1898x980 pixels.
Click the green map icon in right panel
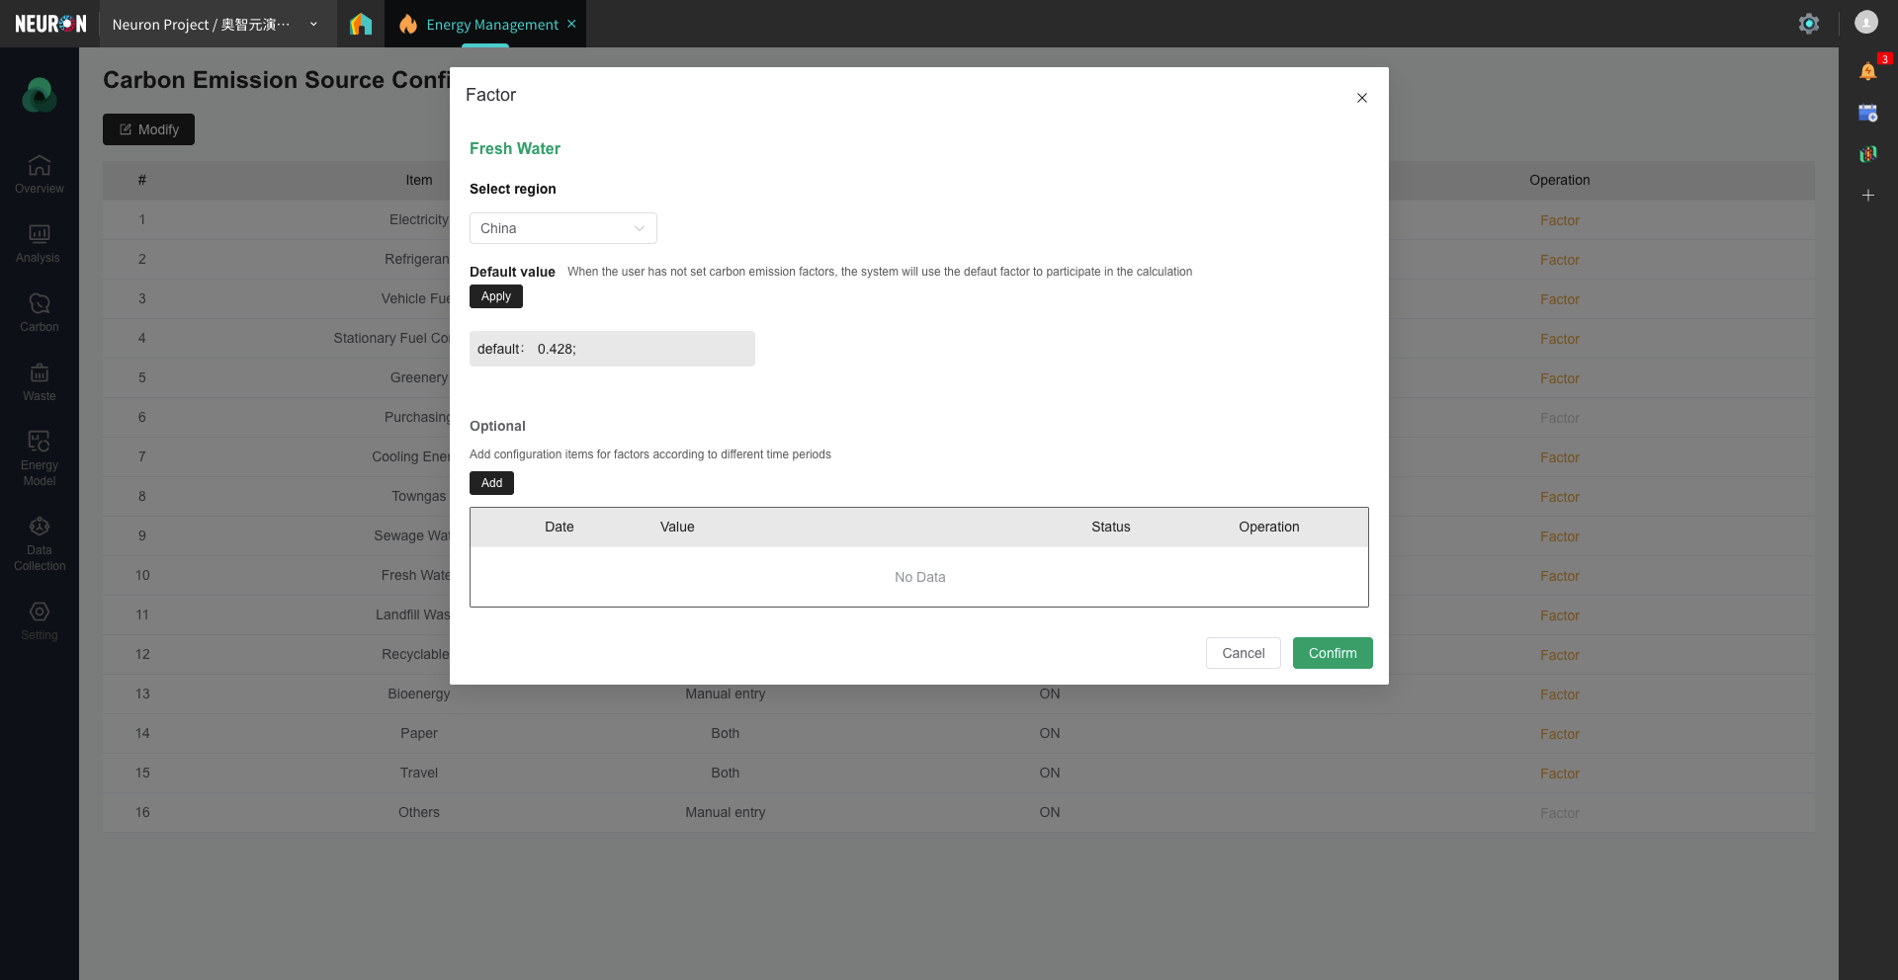pyautogui.click(x=1867, y=154)
